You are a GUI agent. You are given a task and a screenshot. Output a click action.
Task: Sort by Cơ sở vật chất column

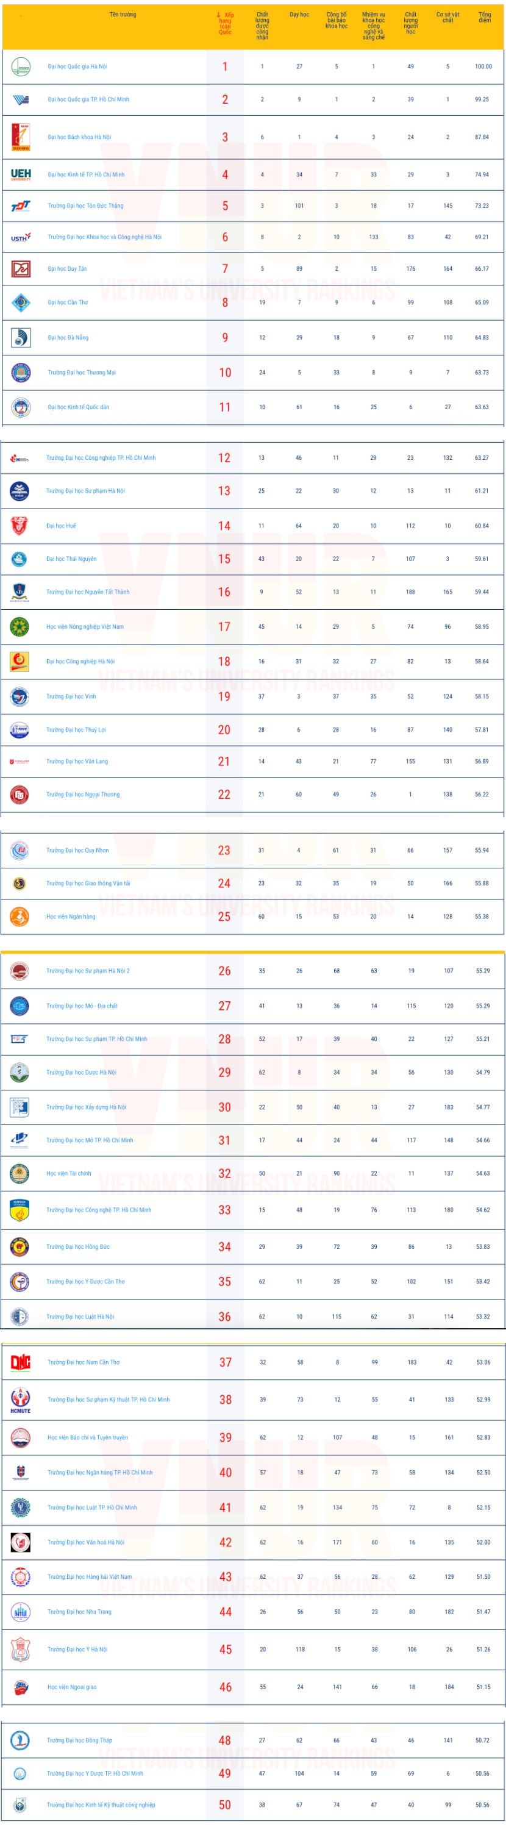pyautogui.click(x=447, y=17)
